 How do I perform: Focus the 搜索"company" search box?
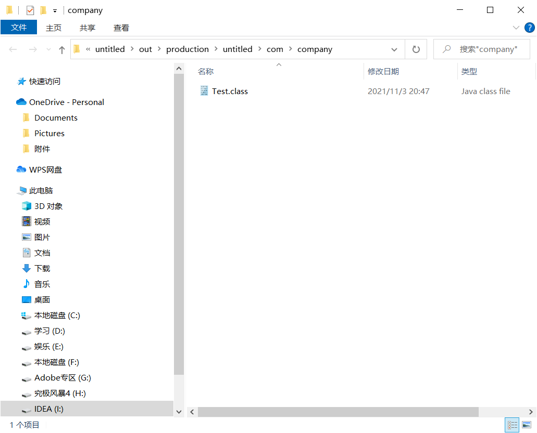(x=481, y=49)
